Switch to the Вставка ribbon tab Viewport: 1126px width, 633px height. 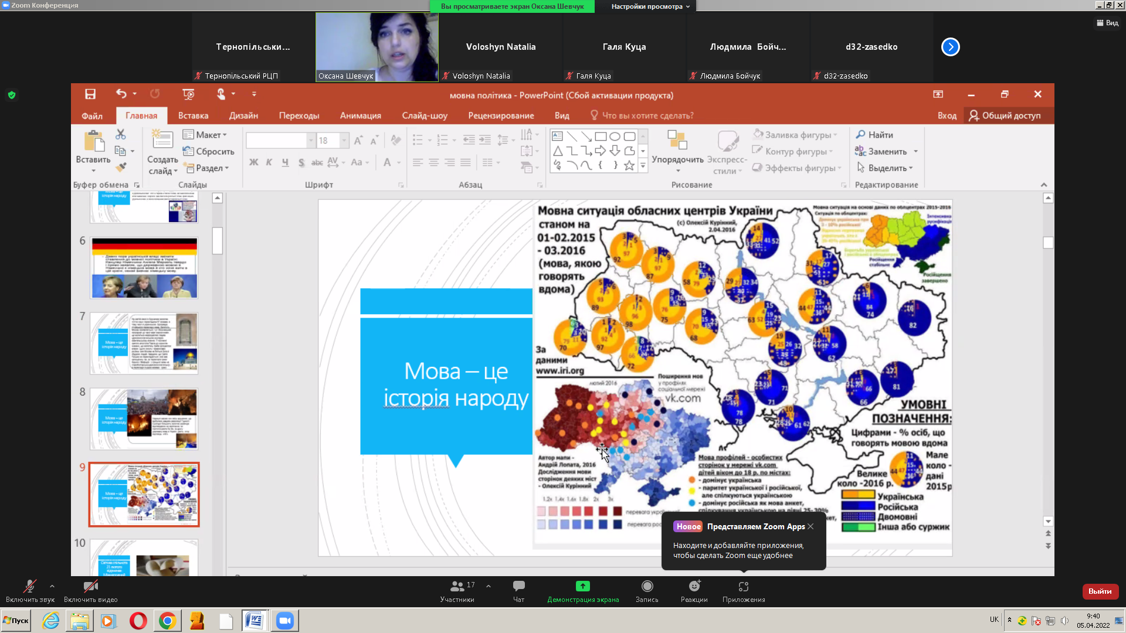[x=193, y=115]
